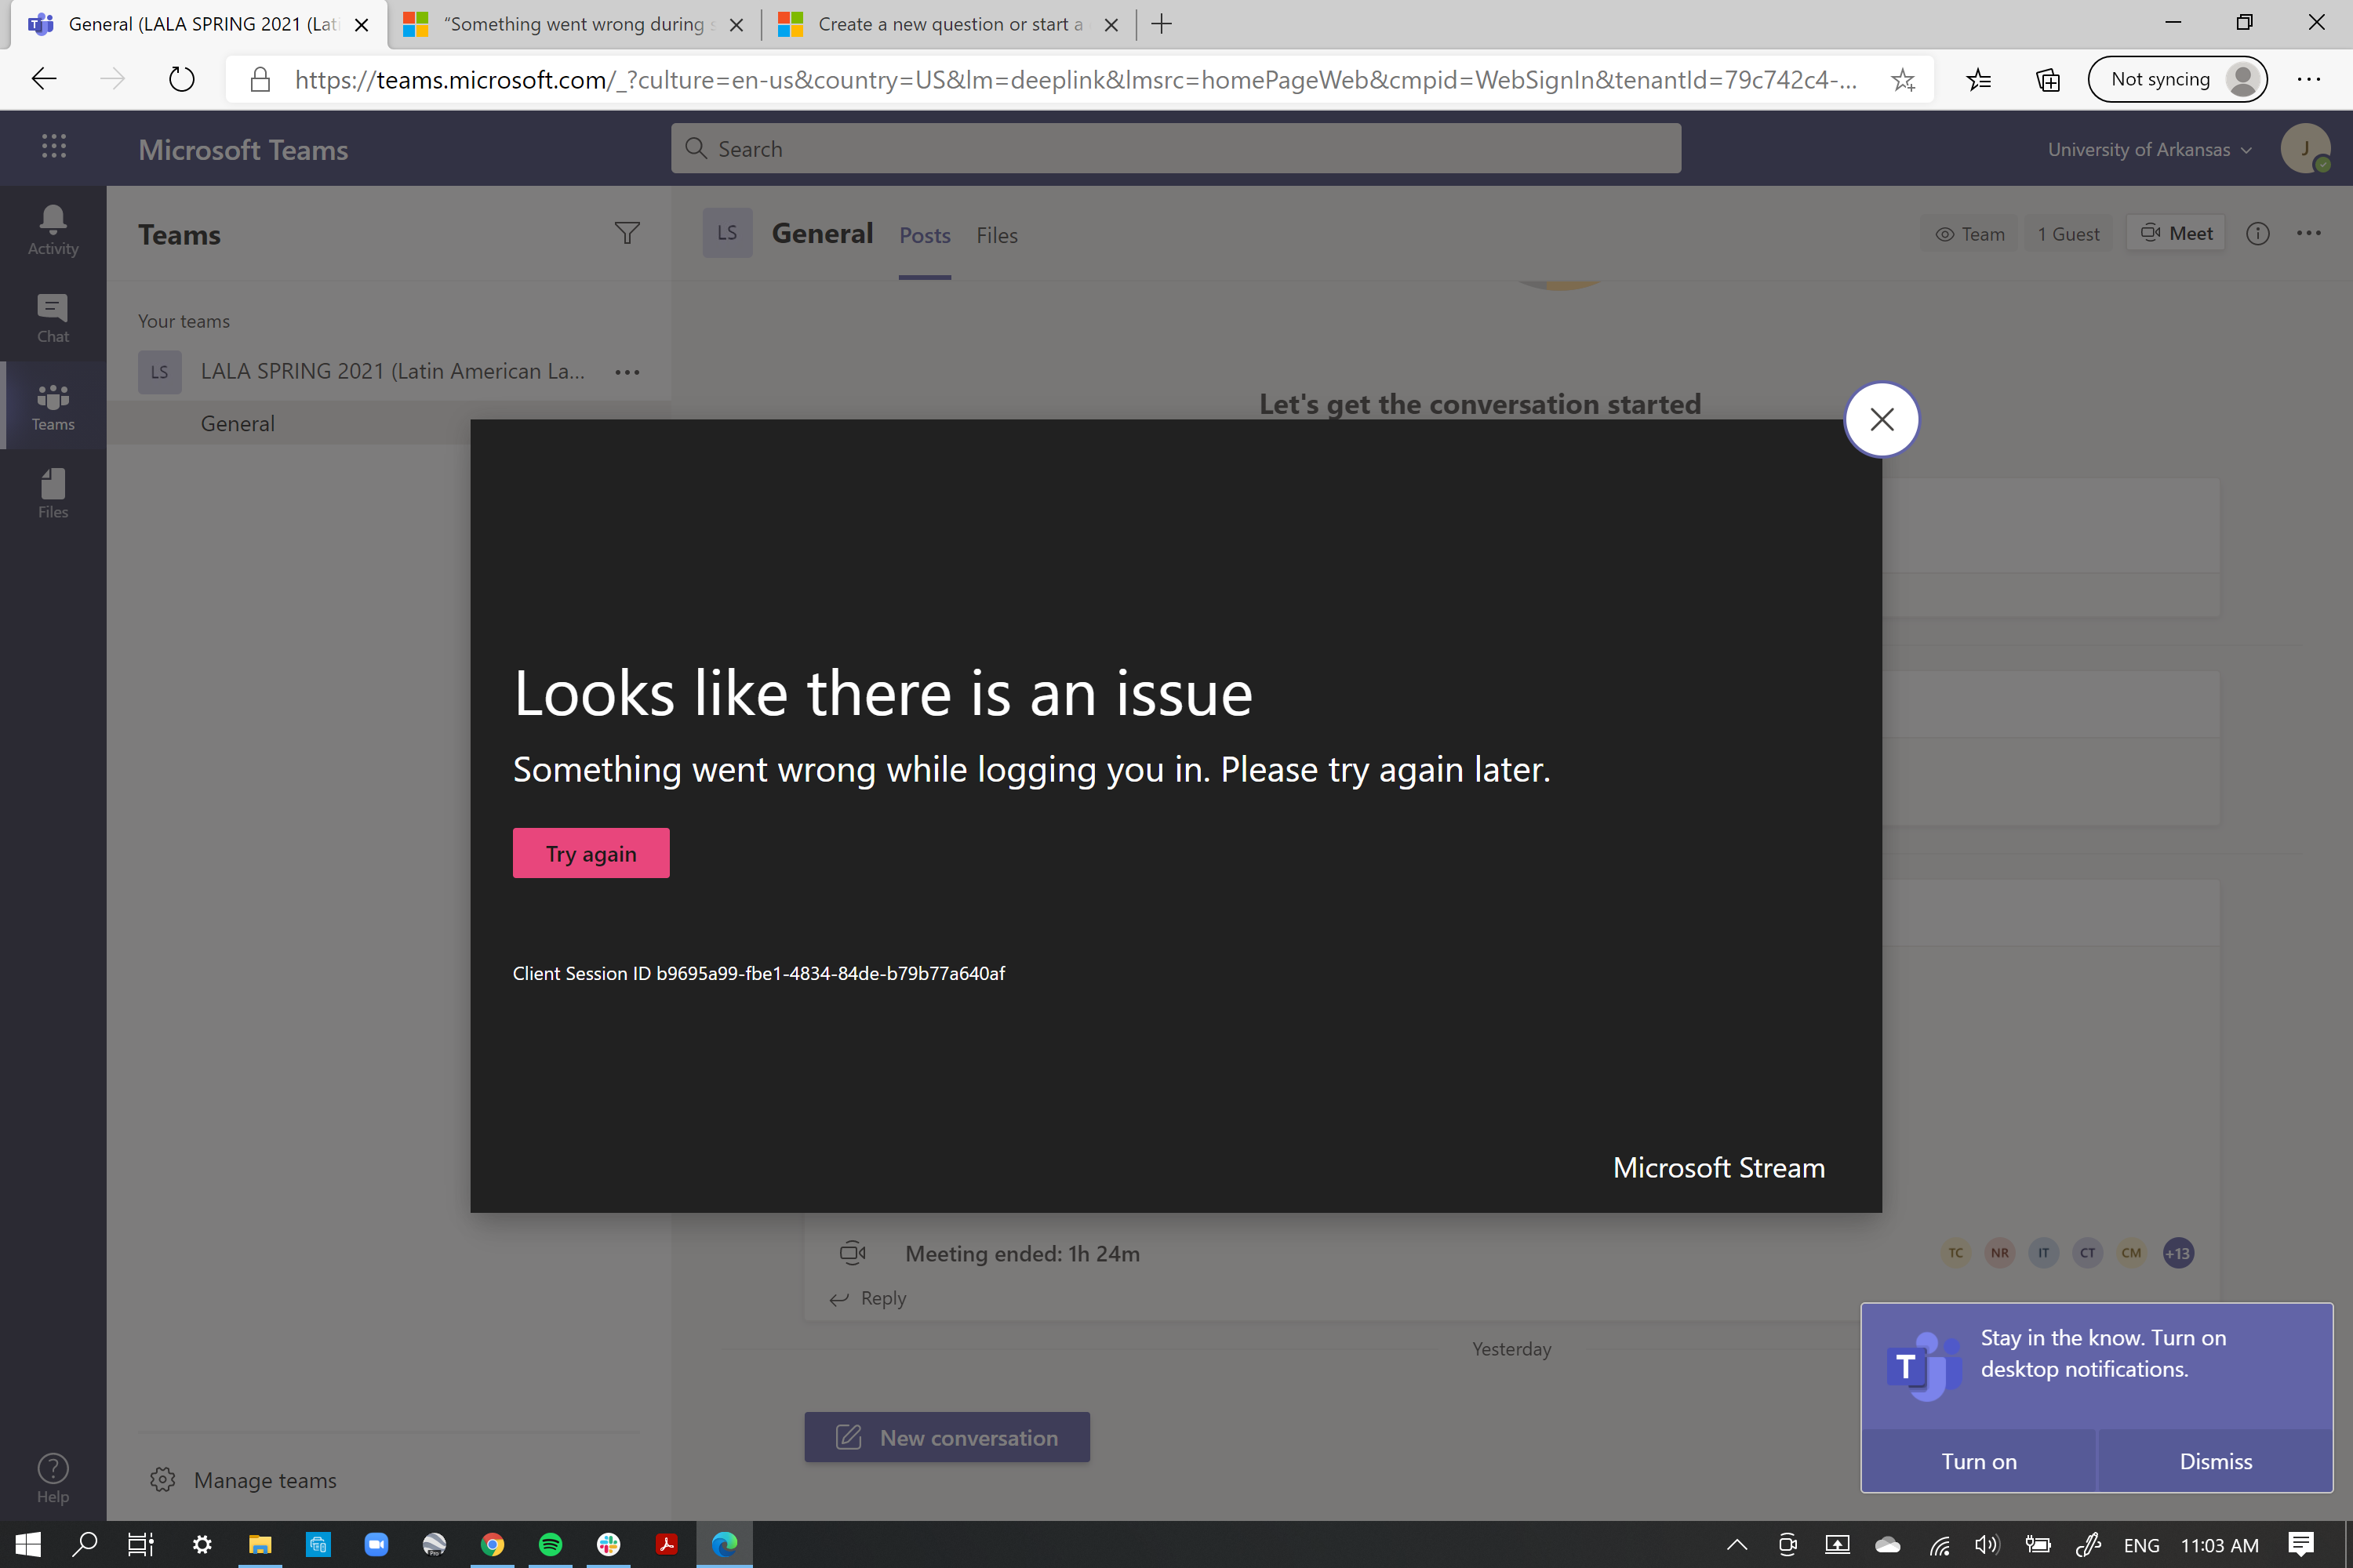Expand University of Arkansas org dropdown
The height and width of the screenshot is (1568, 2353).
point(2149,149)
